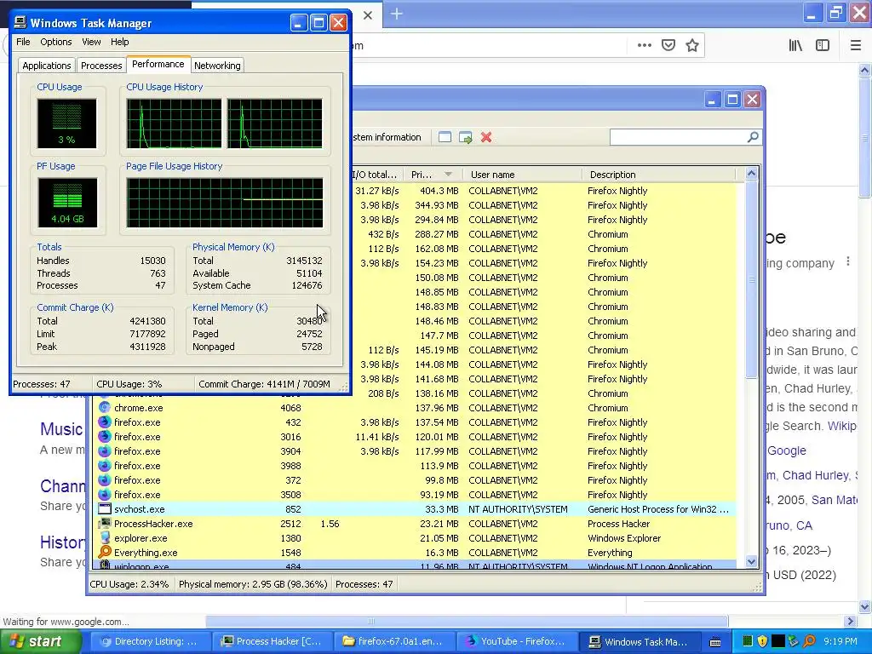This screenshot has height=654, width=872.
Task: Toggle Firefox sidebar icon
Action: click(x=823, y=45)
